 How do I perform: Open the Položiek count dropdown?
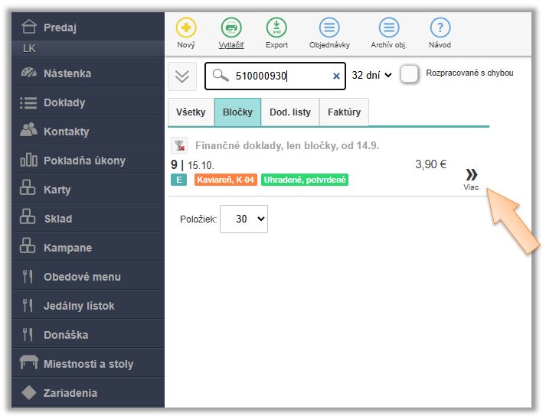[244, 219]
